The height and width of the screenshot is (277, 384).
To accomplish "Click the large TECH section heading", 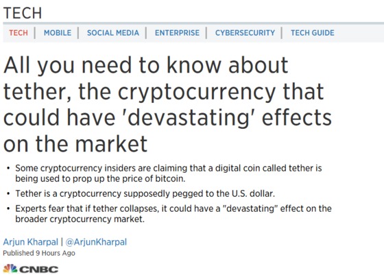I will point(23,13).
